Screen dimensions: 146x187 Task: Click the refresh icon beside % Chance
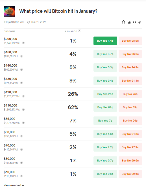[79, 31]
